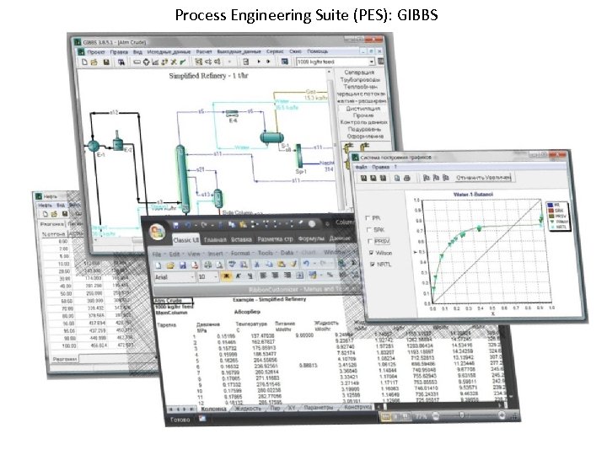Viewport: 607px width, 455px height.
Task: Open Format classic menu in Excel
Action: 240,253
